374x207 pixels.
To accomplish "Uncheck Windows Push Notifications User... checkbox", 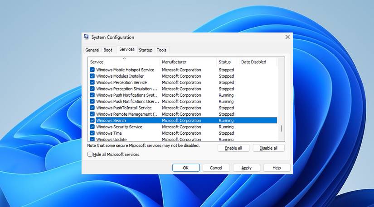I will [92, 101].
